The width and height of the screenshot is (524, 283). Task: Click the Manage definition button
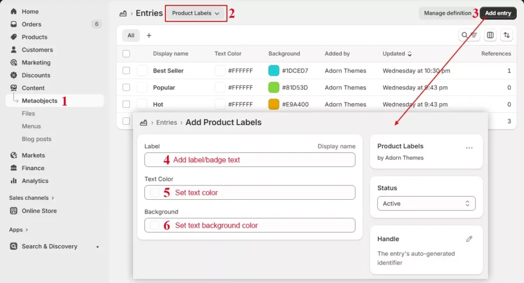(x=447, y=13)
